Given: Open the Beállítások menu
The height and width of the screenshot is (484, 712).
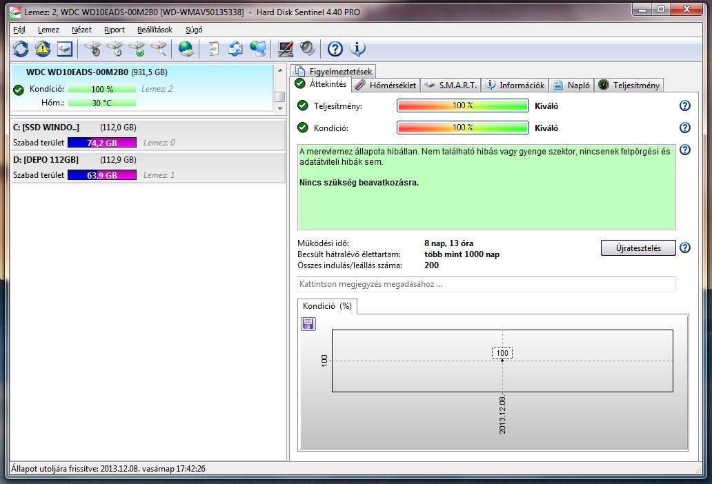Looking at the screenshot, I should coord(155,30).
